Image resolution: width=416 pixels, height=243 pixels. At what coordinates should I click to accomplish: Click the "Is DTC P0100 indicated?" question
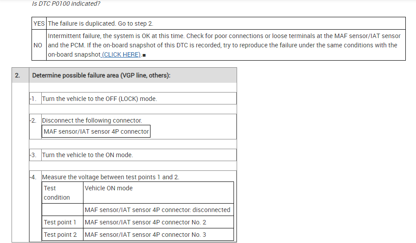66,4
